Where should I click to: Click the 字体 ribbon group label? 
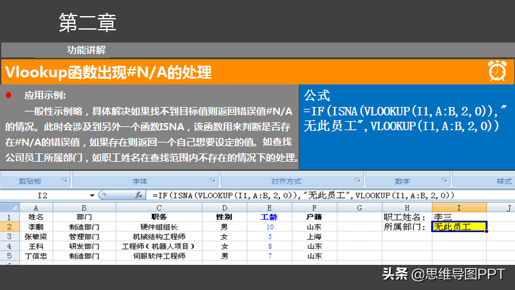click(140, 181)
